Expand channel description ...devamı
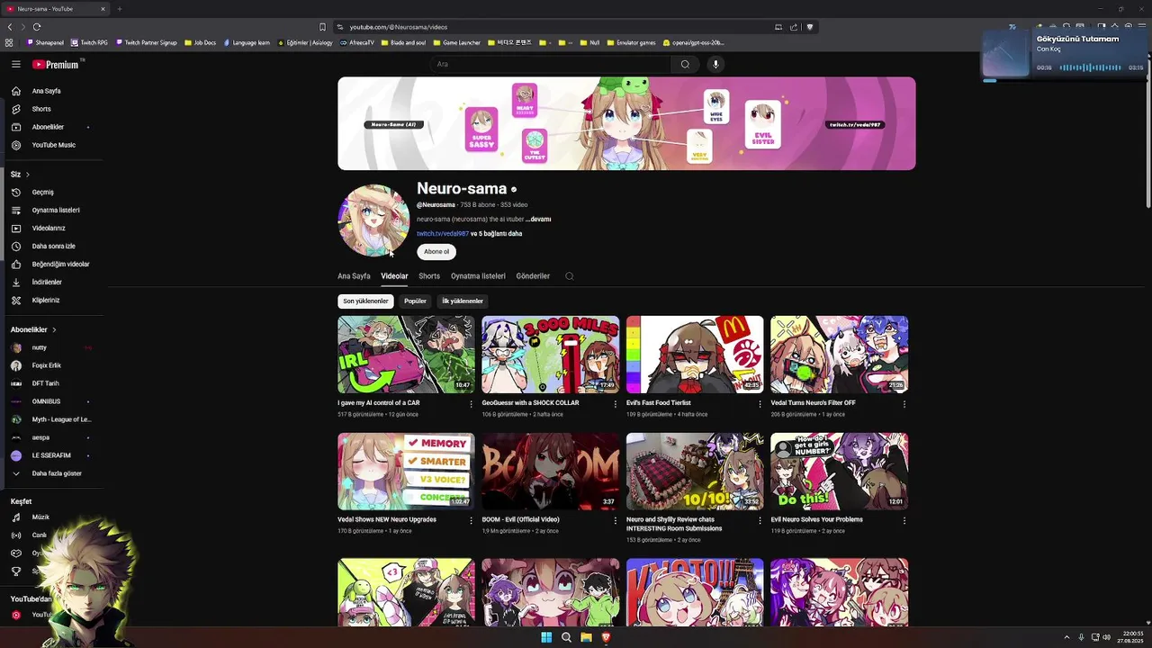Image resolution: width=1152 pixels, height=648 pixels. [x=538, y=220]
